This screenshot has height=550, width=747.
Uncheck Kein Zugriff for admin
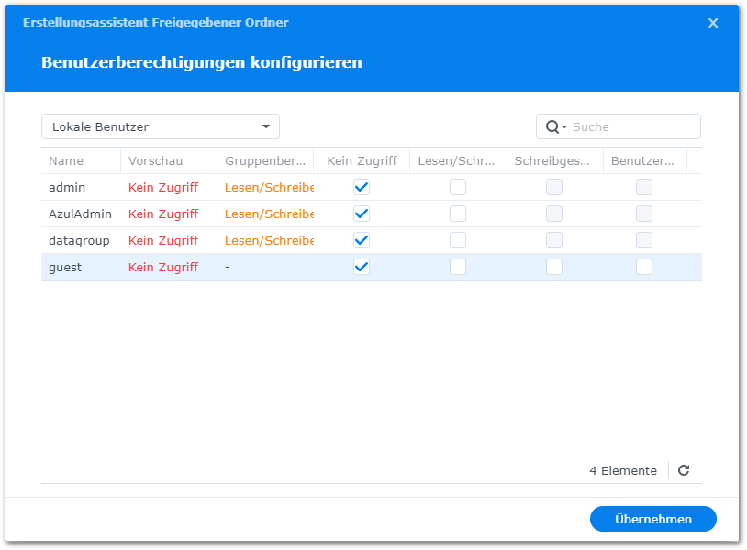[362, 187]
